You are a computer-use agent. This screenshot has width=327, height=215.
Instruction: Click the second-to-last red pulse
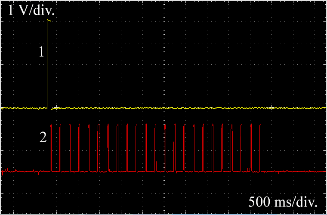tap(251, 146)
